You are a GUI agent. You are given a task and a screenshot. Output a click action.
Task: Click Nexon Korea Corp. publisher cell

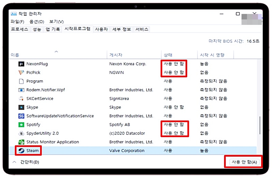tap(128, 64)
